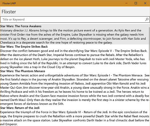Click the description starting 'Experience the heroic action'

75,90
